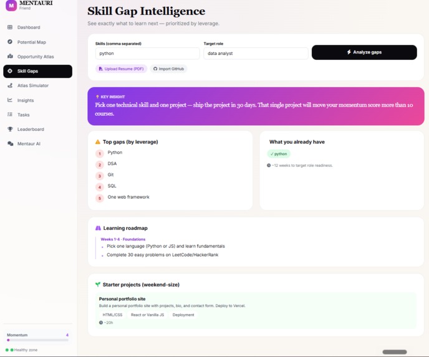Click '~12 weeks to target role readiness' text

[x=302, y=165]
